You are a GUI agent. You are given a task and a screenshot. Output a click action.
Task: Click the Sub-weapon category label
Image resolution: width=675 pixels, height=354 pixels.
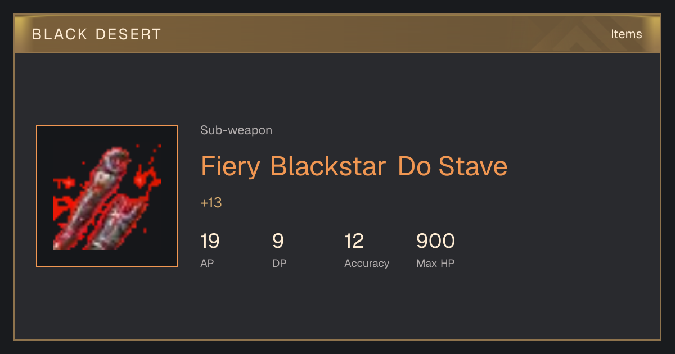point(236,130)
